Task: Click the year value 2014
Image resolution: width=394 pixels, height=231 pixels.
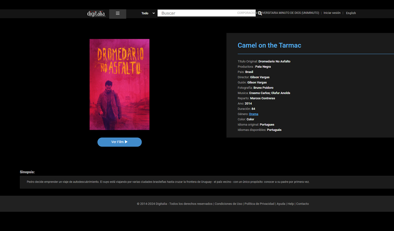Action: tap(248, 103)
